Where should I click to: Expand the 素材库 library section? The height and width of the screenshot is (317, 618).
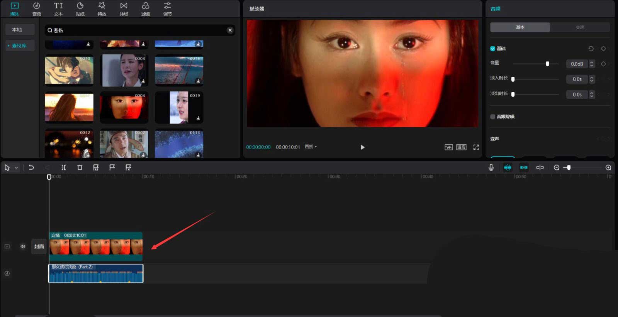pyautogui.click(x=20, y=46)
